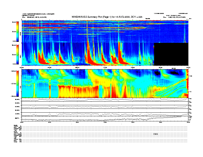Click the RAD1 spectrogram color scale bar
Image resolution: width=203 pixels, height=157 pixels.
coord(17,54)
